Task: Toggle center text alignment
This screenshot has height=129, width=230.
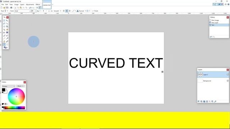Action: point(67,11)
